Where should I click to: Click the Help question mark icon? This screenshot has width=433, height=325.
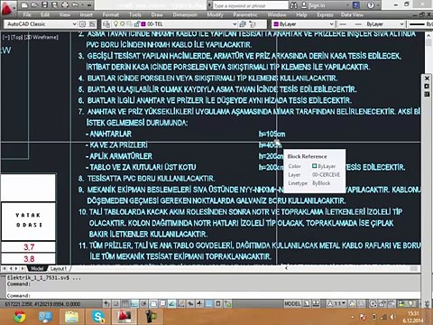pyautogui.click(x=371, y=5)
